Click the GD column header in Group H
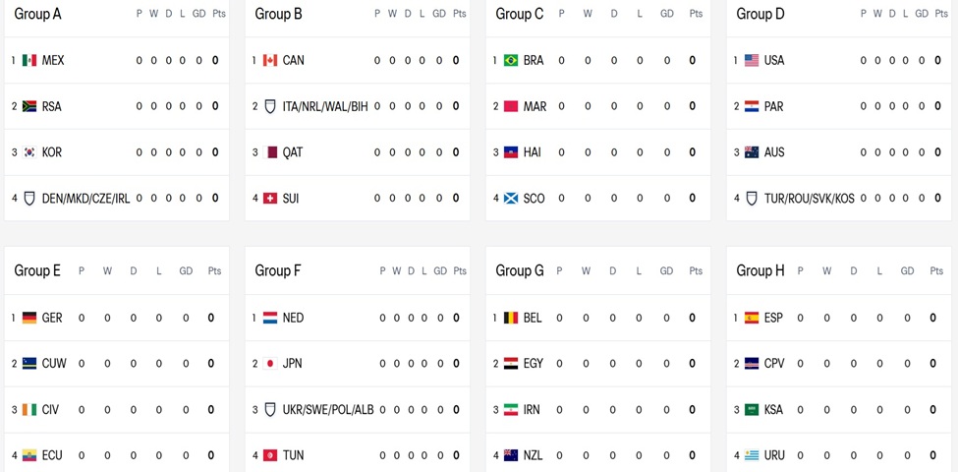The height and width of the screenshot is (472, 958). coord(907,270)
